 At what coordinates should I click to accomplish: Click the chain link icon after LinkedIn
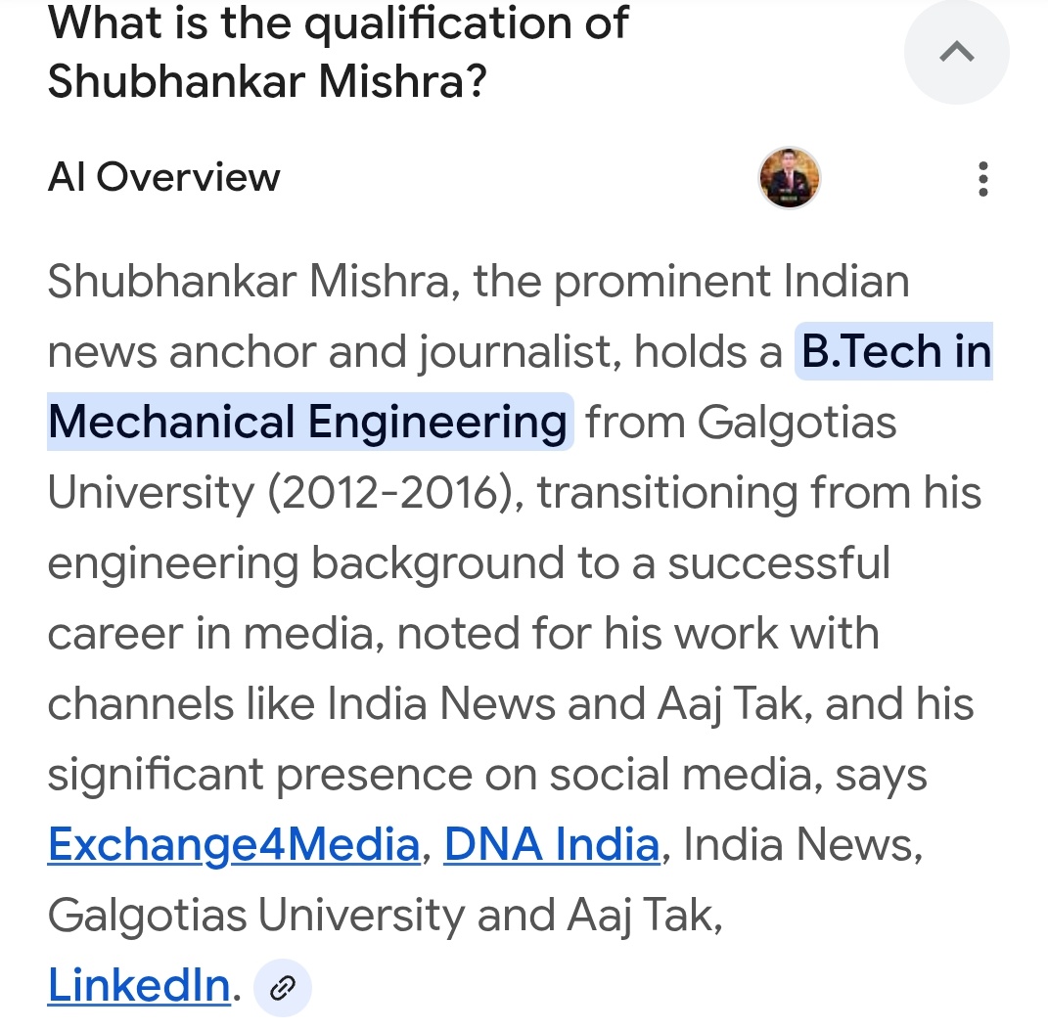(x=282, y=989)
